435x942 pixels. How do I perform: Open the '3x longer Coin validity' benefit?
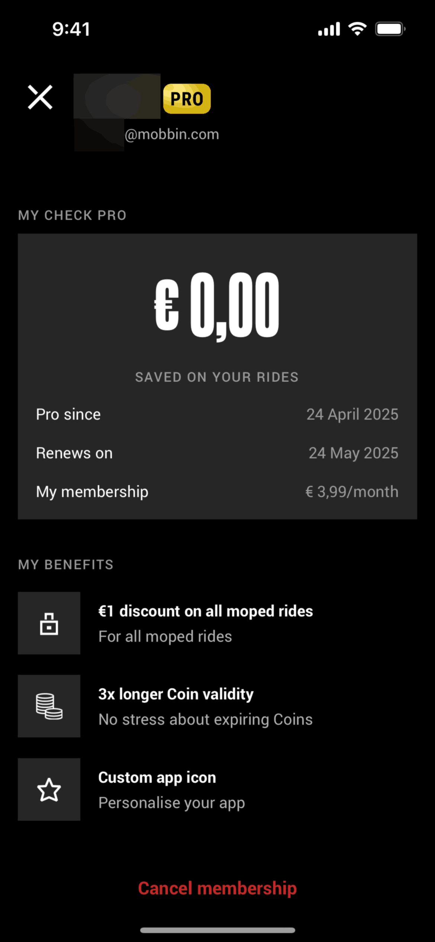point(176,694)
